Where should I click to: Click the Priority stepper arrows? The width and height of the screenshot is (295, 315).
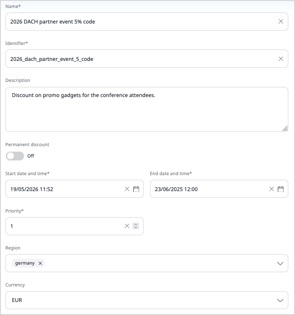135,226
